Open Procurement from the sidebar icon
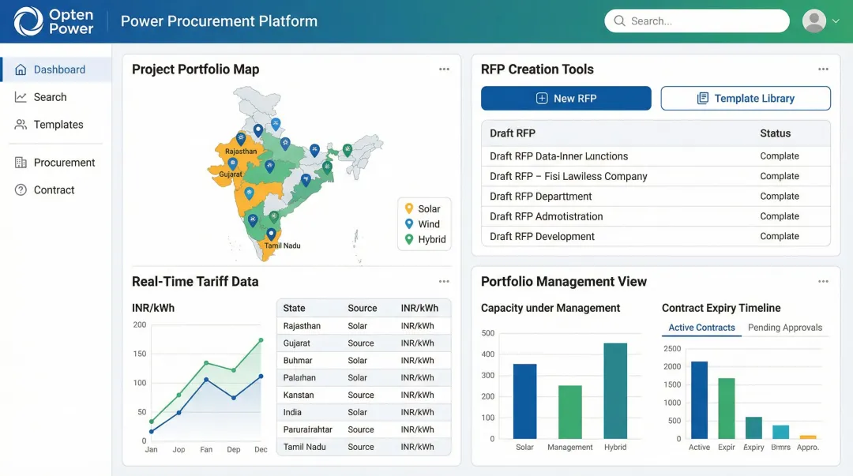Screen dimensions: 853x476 click(x=21, y=162)
